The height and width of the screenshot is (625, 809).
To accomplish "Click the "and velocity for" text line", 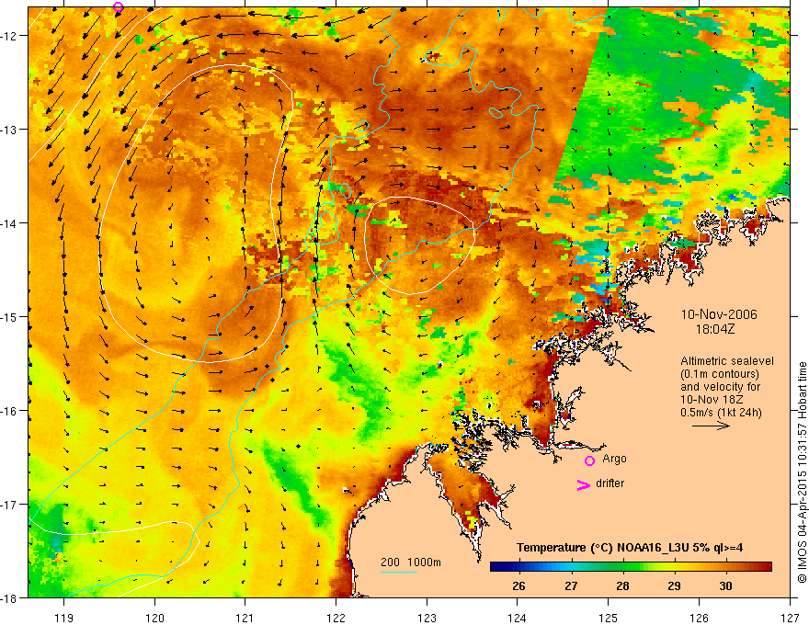I will (x=720, y=387).
